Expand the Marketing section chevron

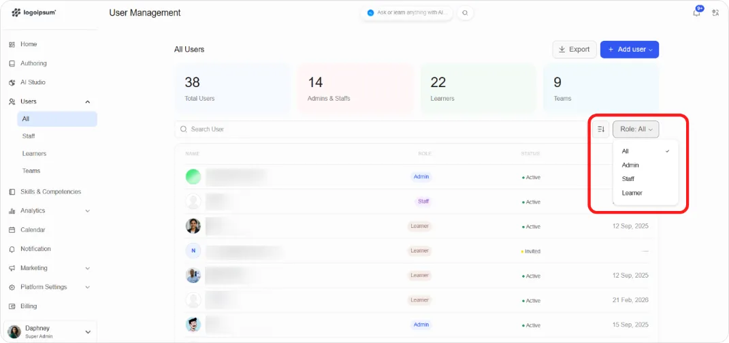coord(87,268)
